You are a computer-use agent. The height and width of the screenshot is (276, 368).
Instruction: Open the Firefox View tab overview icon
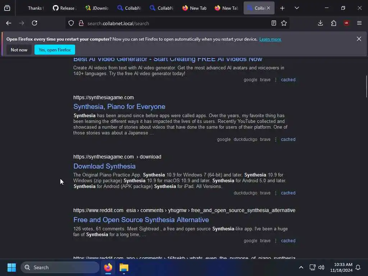tap(7, 8)
